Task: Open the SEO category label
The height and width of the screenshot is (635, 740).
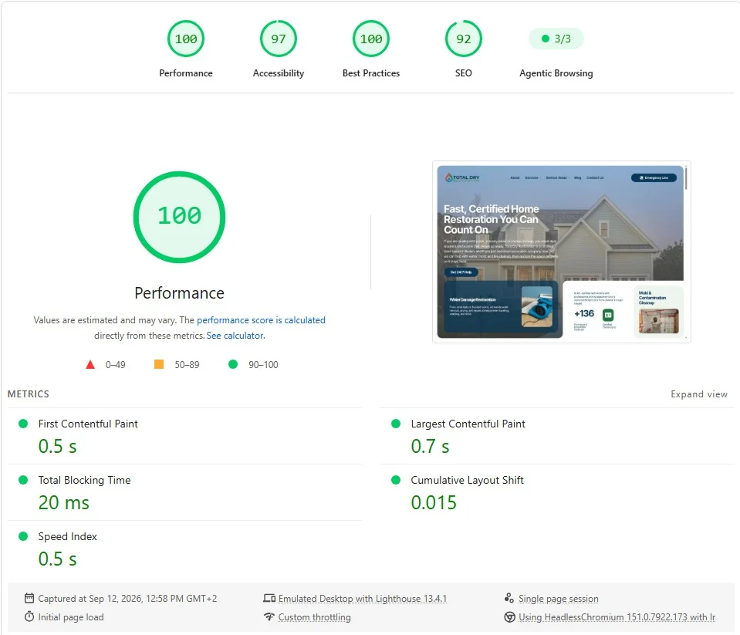Action: (x=464, y=73)
